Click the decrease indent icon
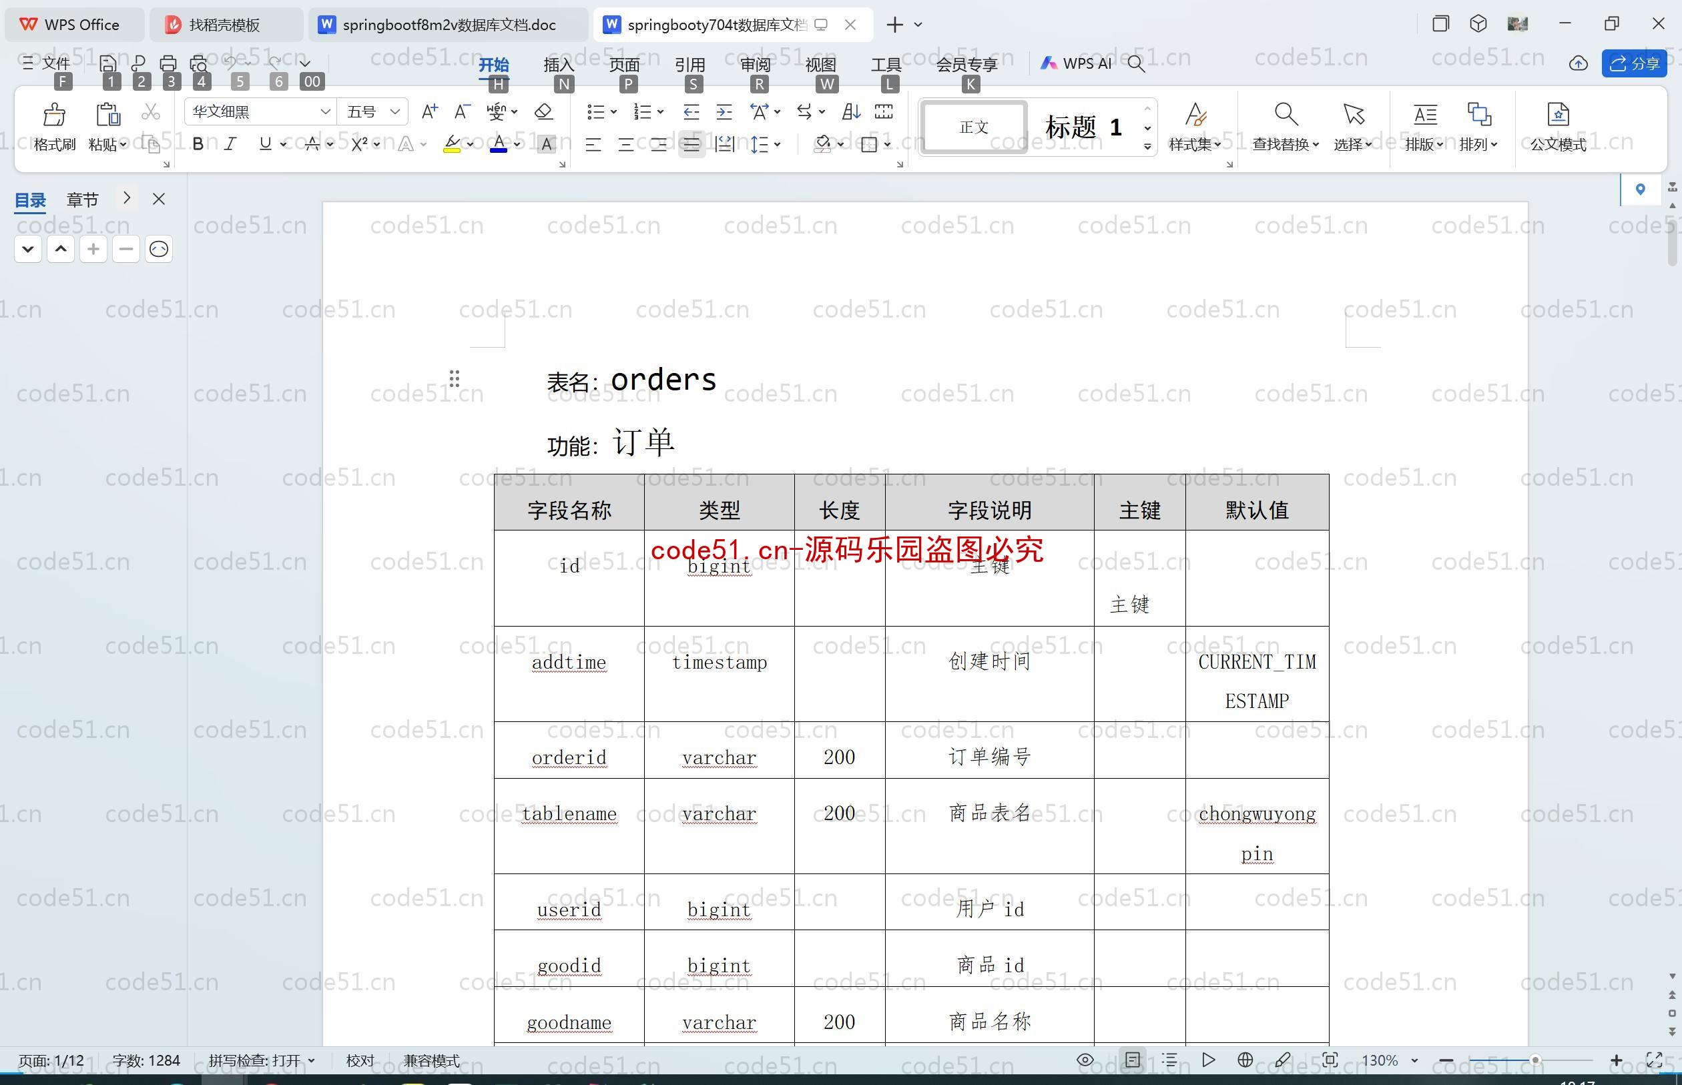 coord(691,111)
